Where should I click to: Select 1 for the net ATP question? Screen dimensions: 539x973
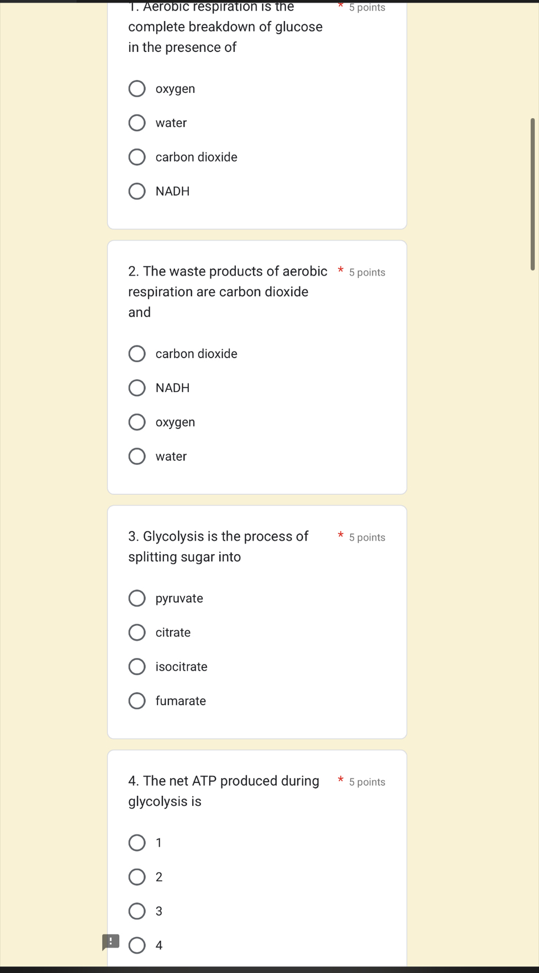[x=137, y=842]
